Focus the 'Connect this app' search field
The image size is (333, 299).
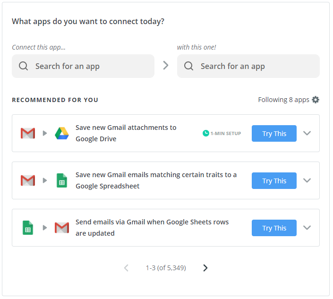click(x=83, y=66)
